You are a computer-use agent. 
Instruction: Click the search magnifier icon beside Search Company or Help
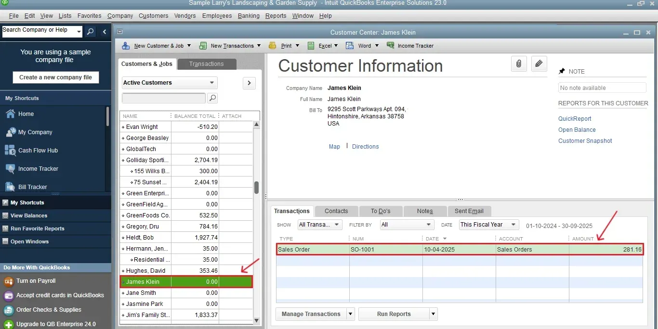coord(90,32)
